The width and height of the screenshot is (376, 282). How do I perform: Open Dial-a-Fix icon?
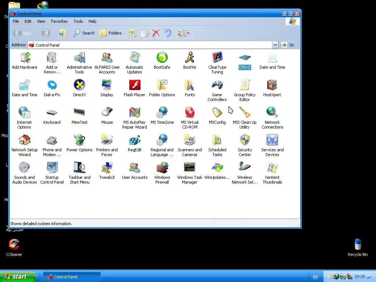[52, 88]
